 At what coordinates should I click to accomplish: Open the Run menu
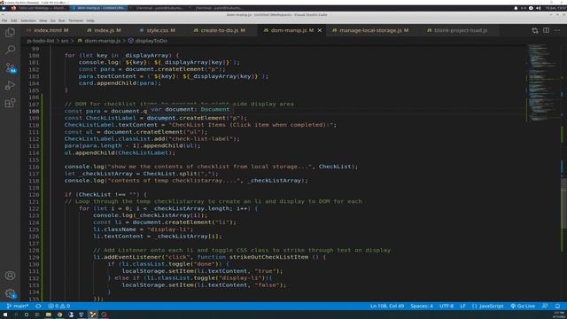click(x=62, y=20)
